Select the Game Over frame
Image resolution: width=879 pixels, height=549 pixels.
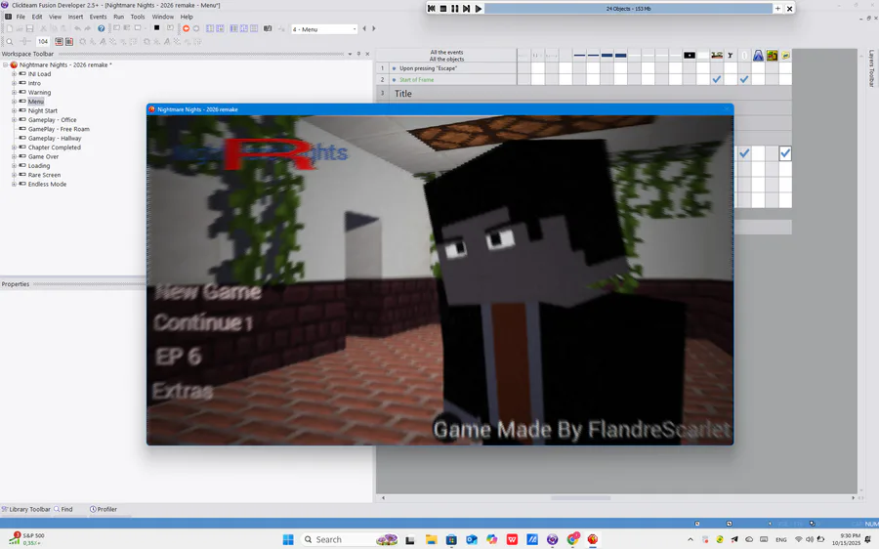pos(43,156)
